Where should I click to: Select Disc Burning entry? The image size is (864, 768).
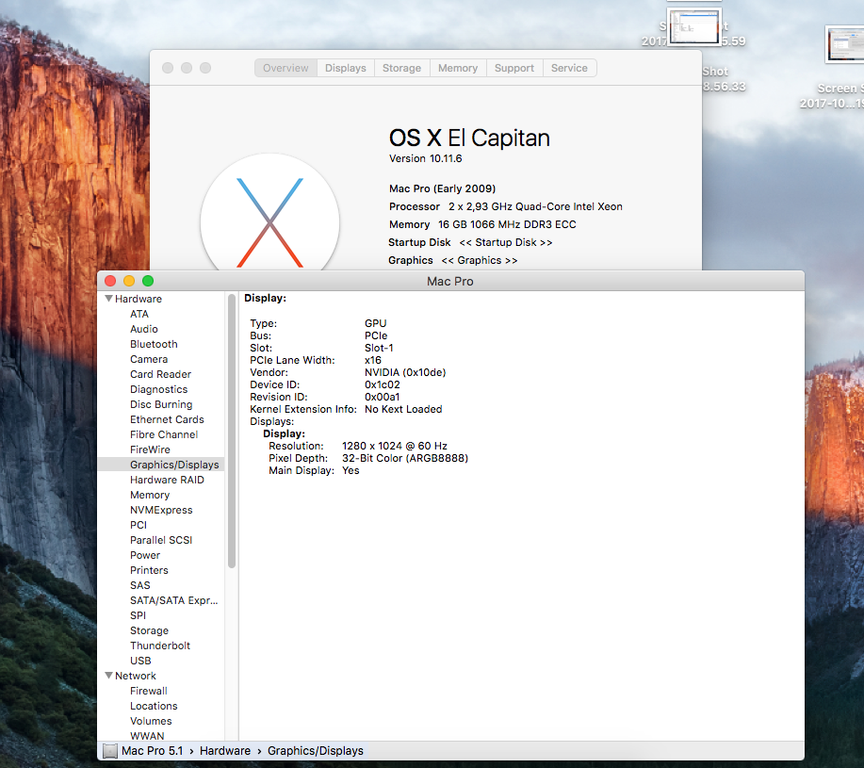161,404
